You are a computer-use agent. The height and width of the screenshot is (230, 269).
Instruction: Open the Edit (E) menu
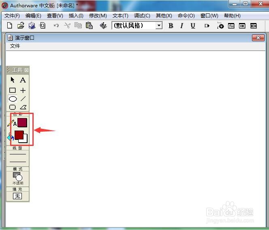[x=33, y=16]
